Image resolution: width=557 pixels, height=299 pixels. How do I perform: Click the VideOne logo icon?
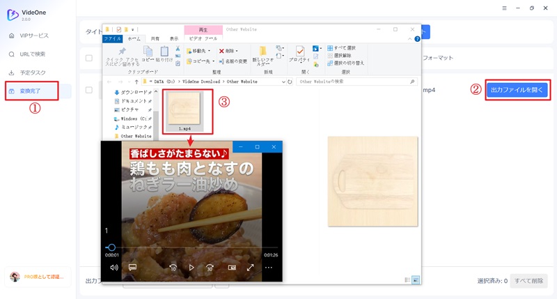click(x=13, y=15)
